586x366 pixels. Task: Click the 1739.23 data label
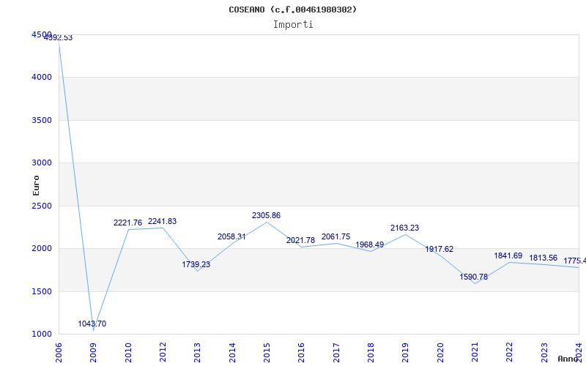196,265
